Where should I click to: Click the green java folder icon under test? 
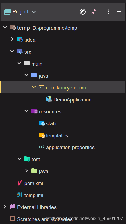(34, 171)
